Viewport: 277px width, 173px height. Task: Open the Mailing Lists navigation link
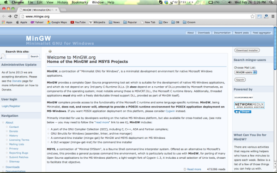tap(17, 144)
